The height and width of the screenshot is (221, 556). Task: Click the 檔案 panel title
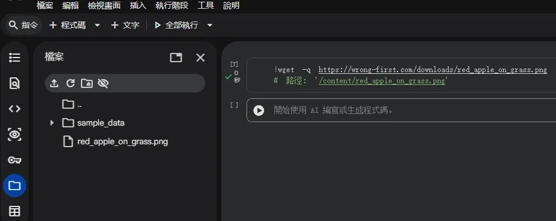[54, 57]
